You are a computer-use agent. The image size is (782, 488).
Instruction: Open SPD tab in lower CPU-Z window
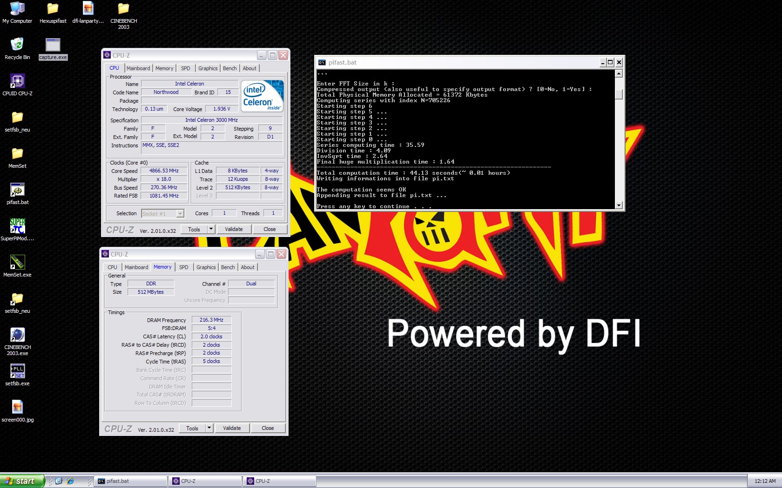(184, 267)
